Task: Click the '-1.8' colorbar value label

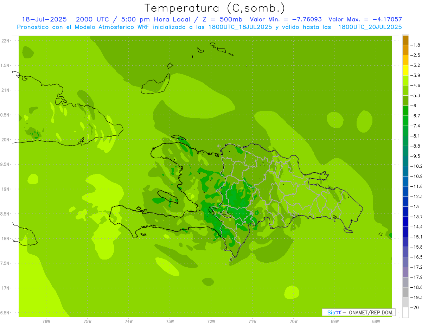Action: click(x=415, y=45)
